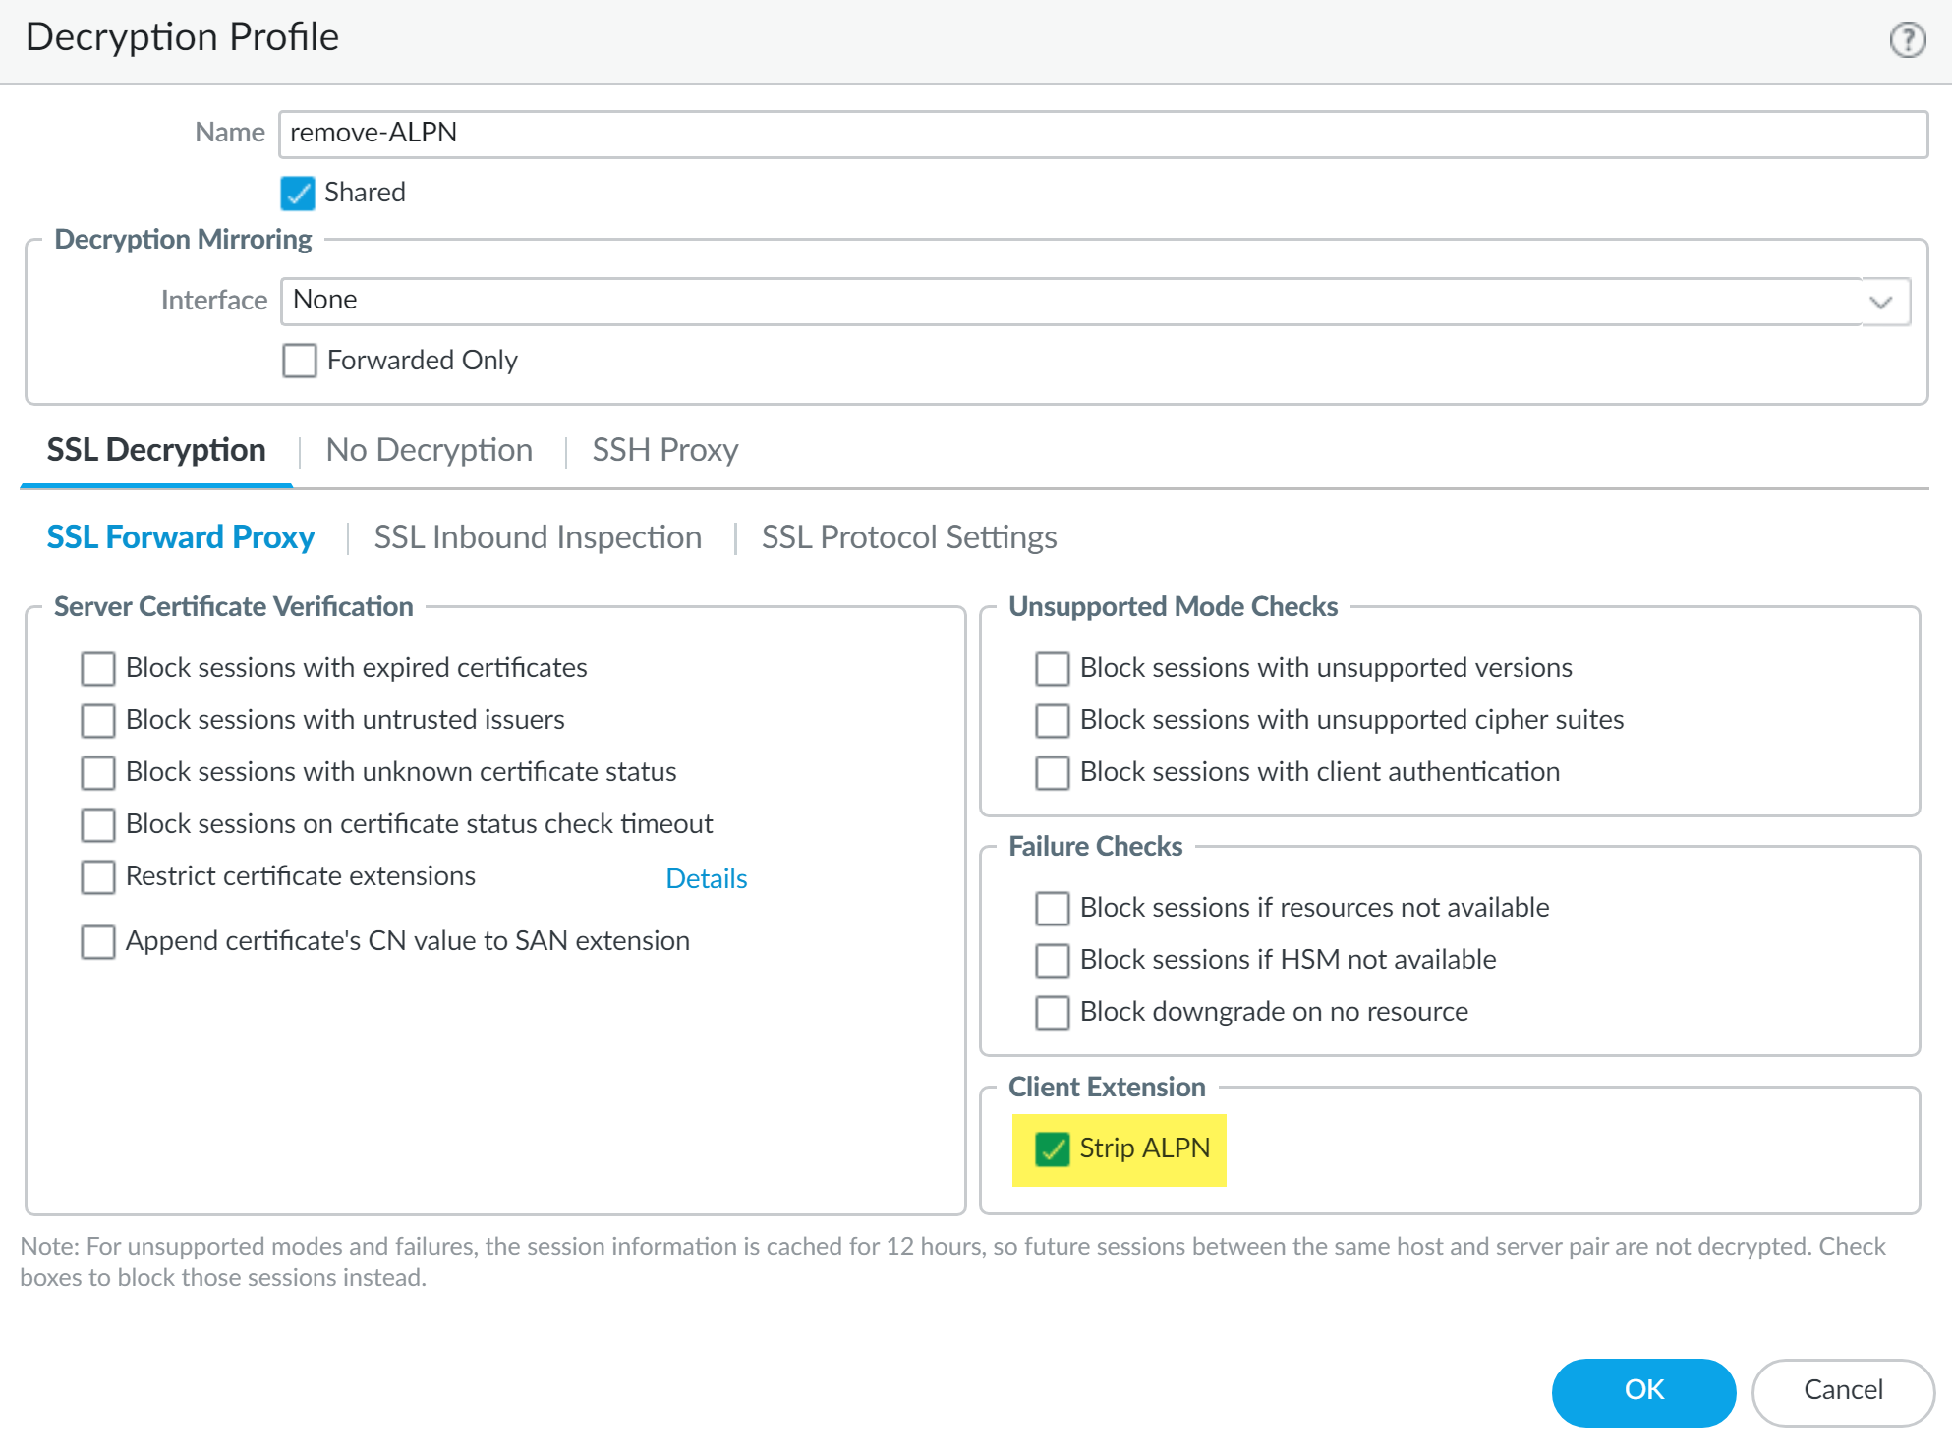
Task: Click into the Name input field
Action: coord(1101,134)
